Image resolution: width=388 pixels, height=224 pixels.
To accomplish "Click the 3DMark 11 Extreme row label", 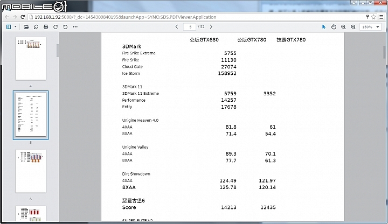I will pos(141,94).
